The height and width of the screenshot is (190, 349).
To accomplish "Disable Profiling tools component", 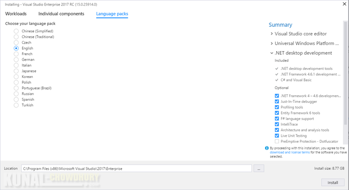I will point(277,107).
